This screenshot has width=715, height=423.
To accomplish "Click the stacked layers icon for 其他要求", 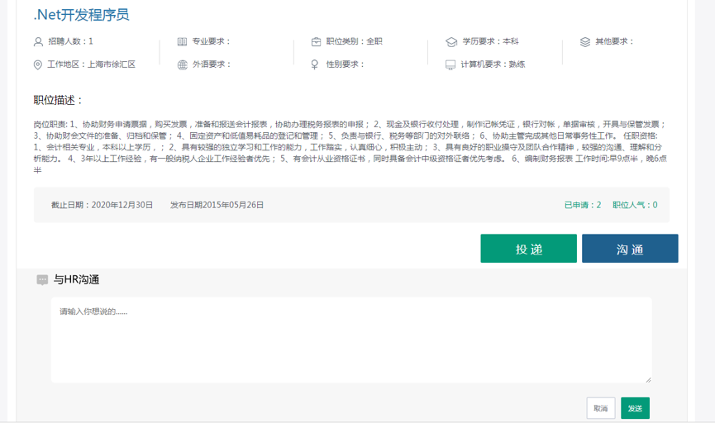I will 585,41.
